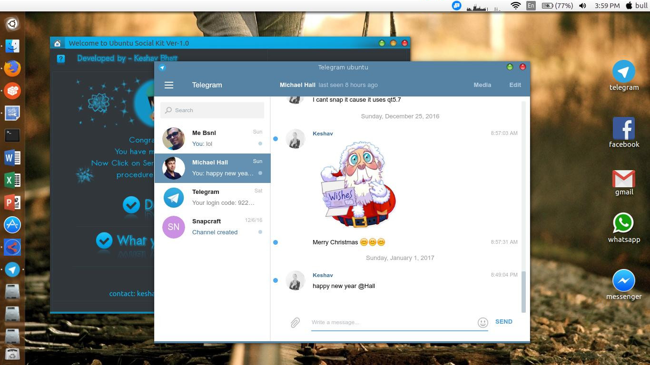Click the paper clip attachment icon

(x=295, y=322)
